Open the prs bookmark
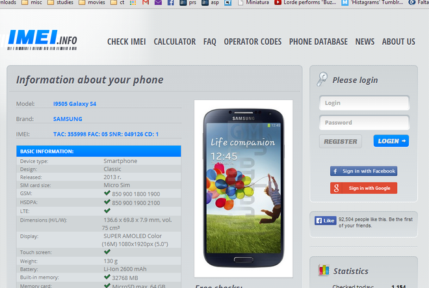 [188, 3]
